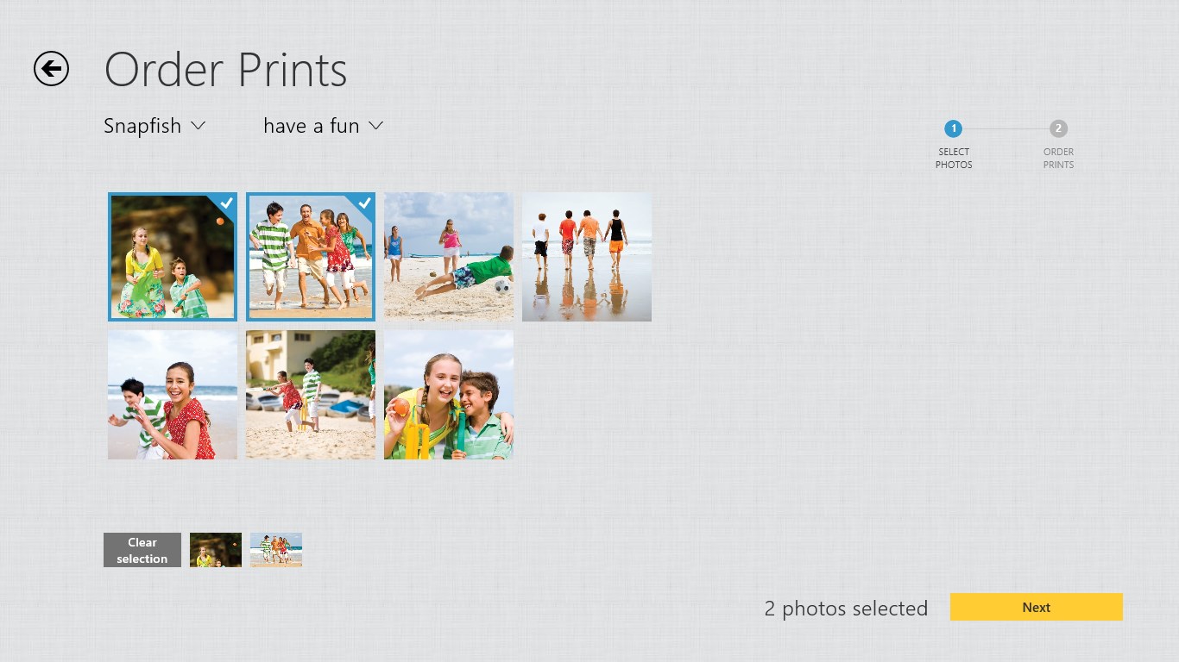Select the boy diving for soccer ball photo

(448, 257)
